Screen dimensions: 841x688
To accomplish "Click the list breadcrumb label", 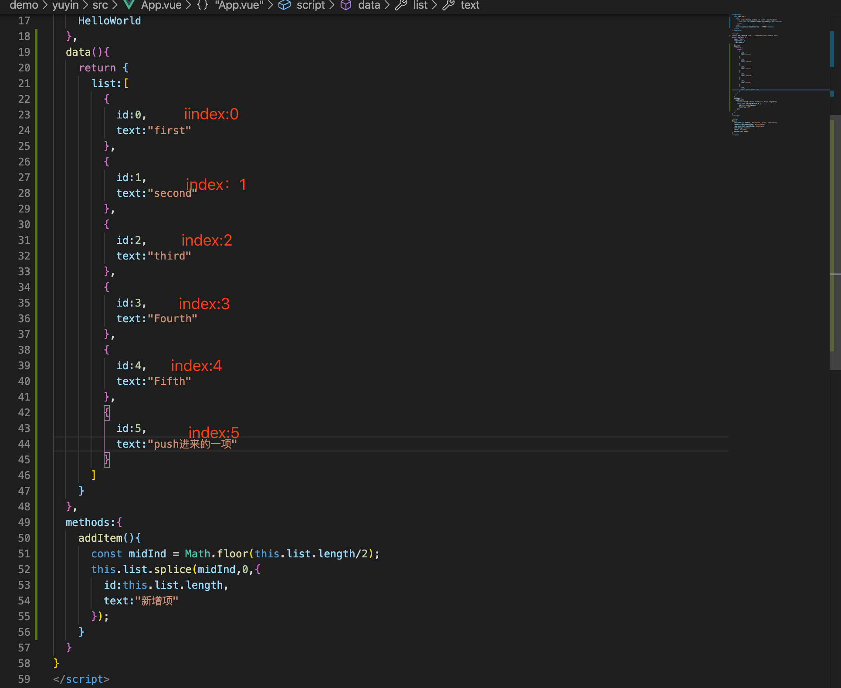I will [420, 5].
